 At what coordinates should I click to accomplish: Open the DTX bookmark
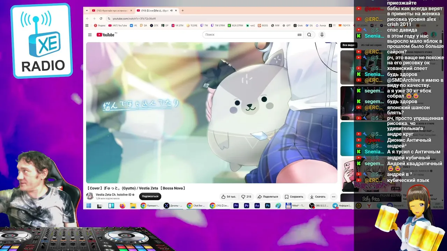154,25
